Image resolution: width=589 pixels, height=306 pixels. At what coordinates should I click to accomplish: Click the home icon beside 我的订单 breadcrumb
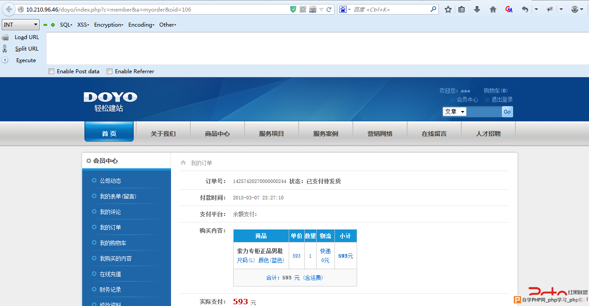(x=183, y=163)
